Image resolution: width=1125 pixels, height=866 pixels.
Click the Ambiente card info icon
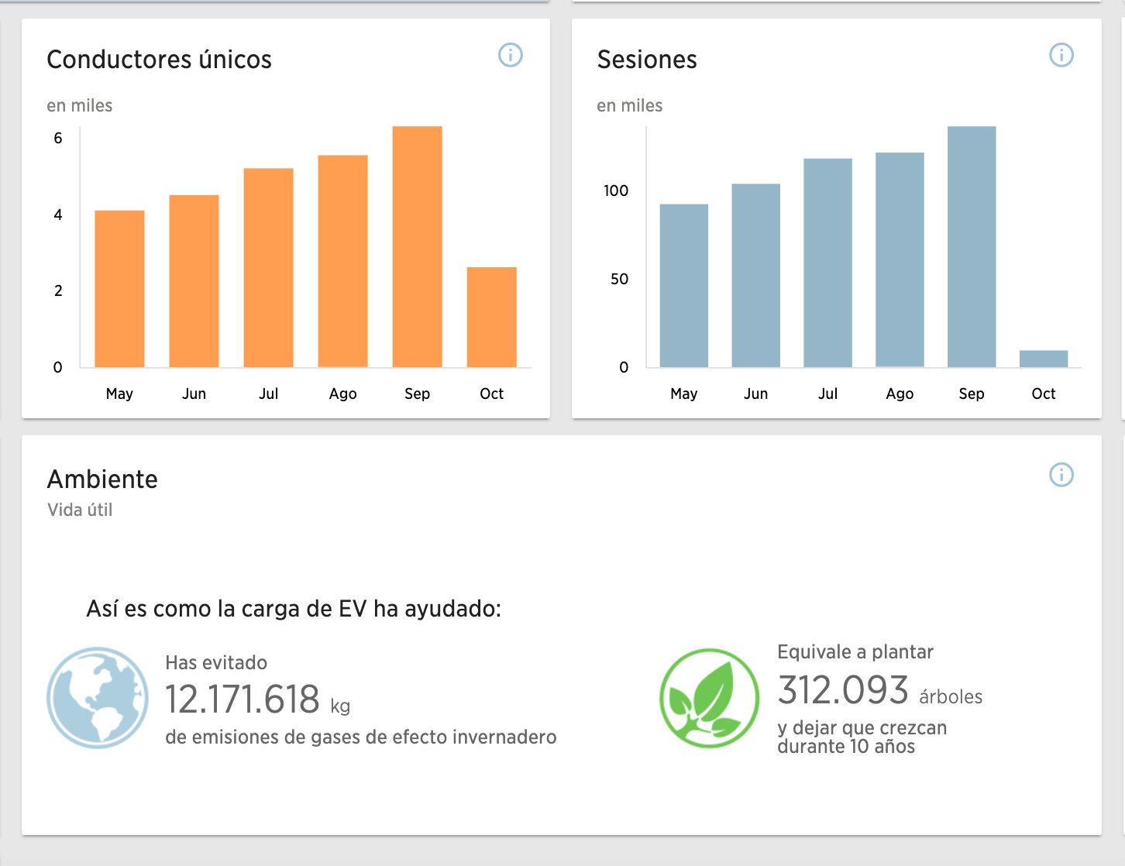click(x=1061, y=475)
